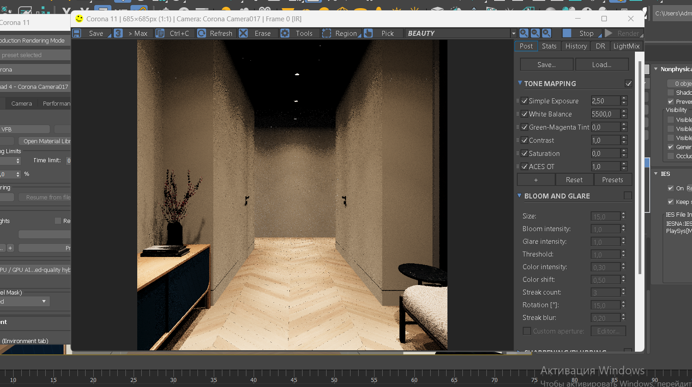
Task: Open tone mapping Presets
Action: coord(613,180)
